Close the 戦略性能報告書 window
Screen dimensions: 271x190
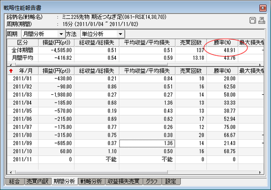pos(263,8)
